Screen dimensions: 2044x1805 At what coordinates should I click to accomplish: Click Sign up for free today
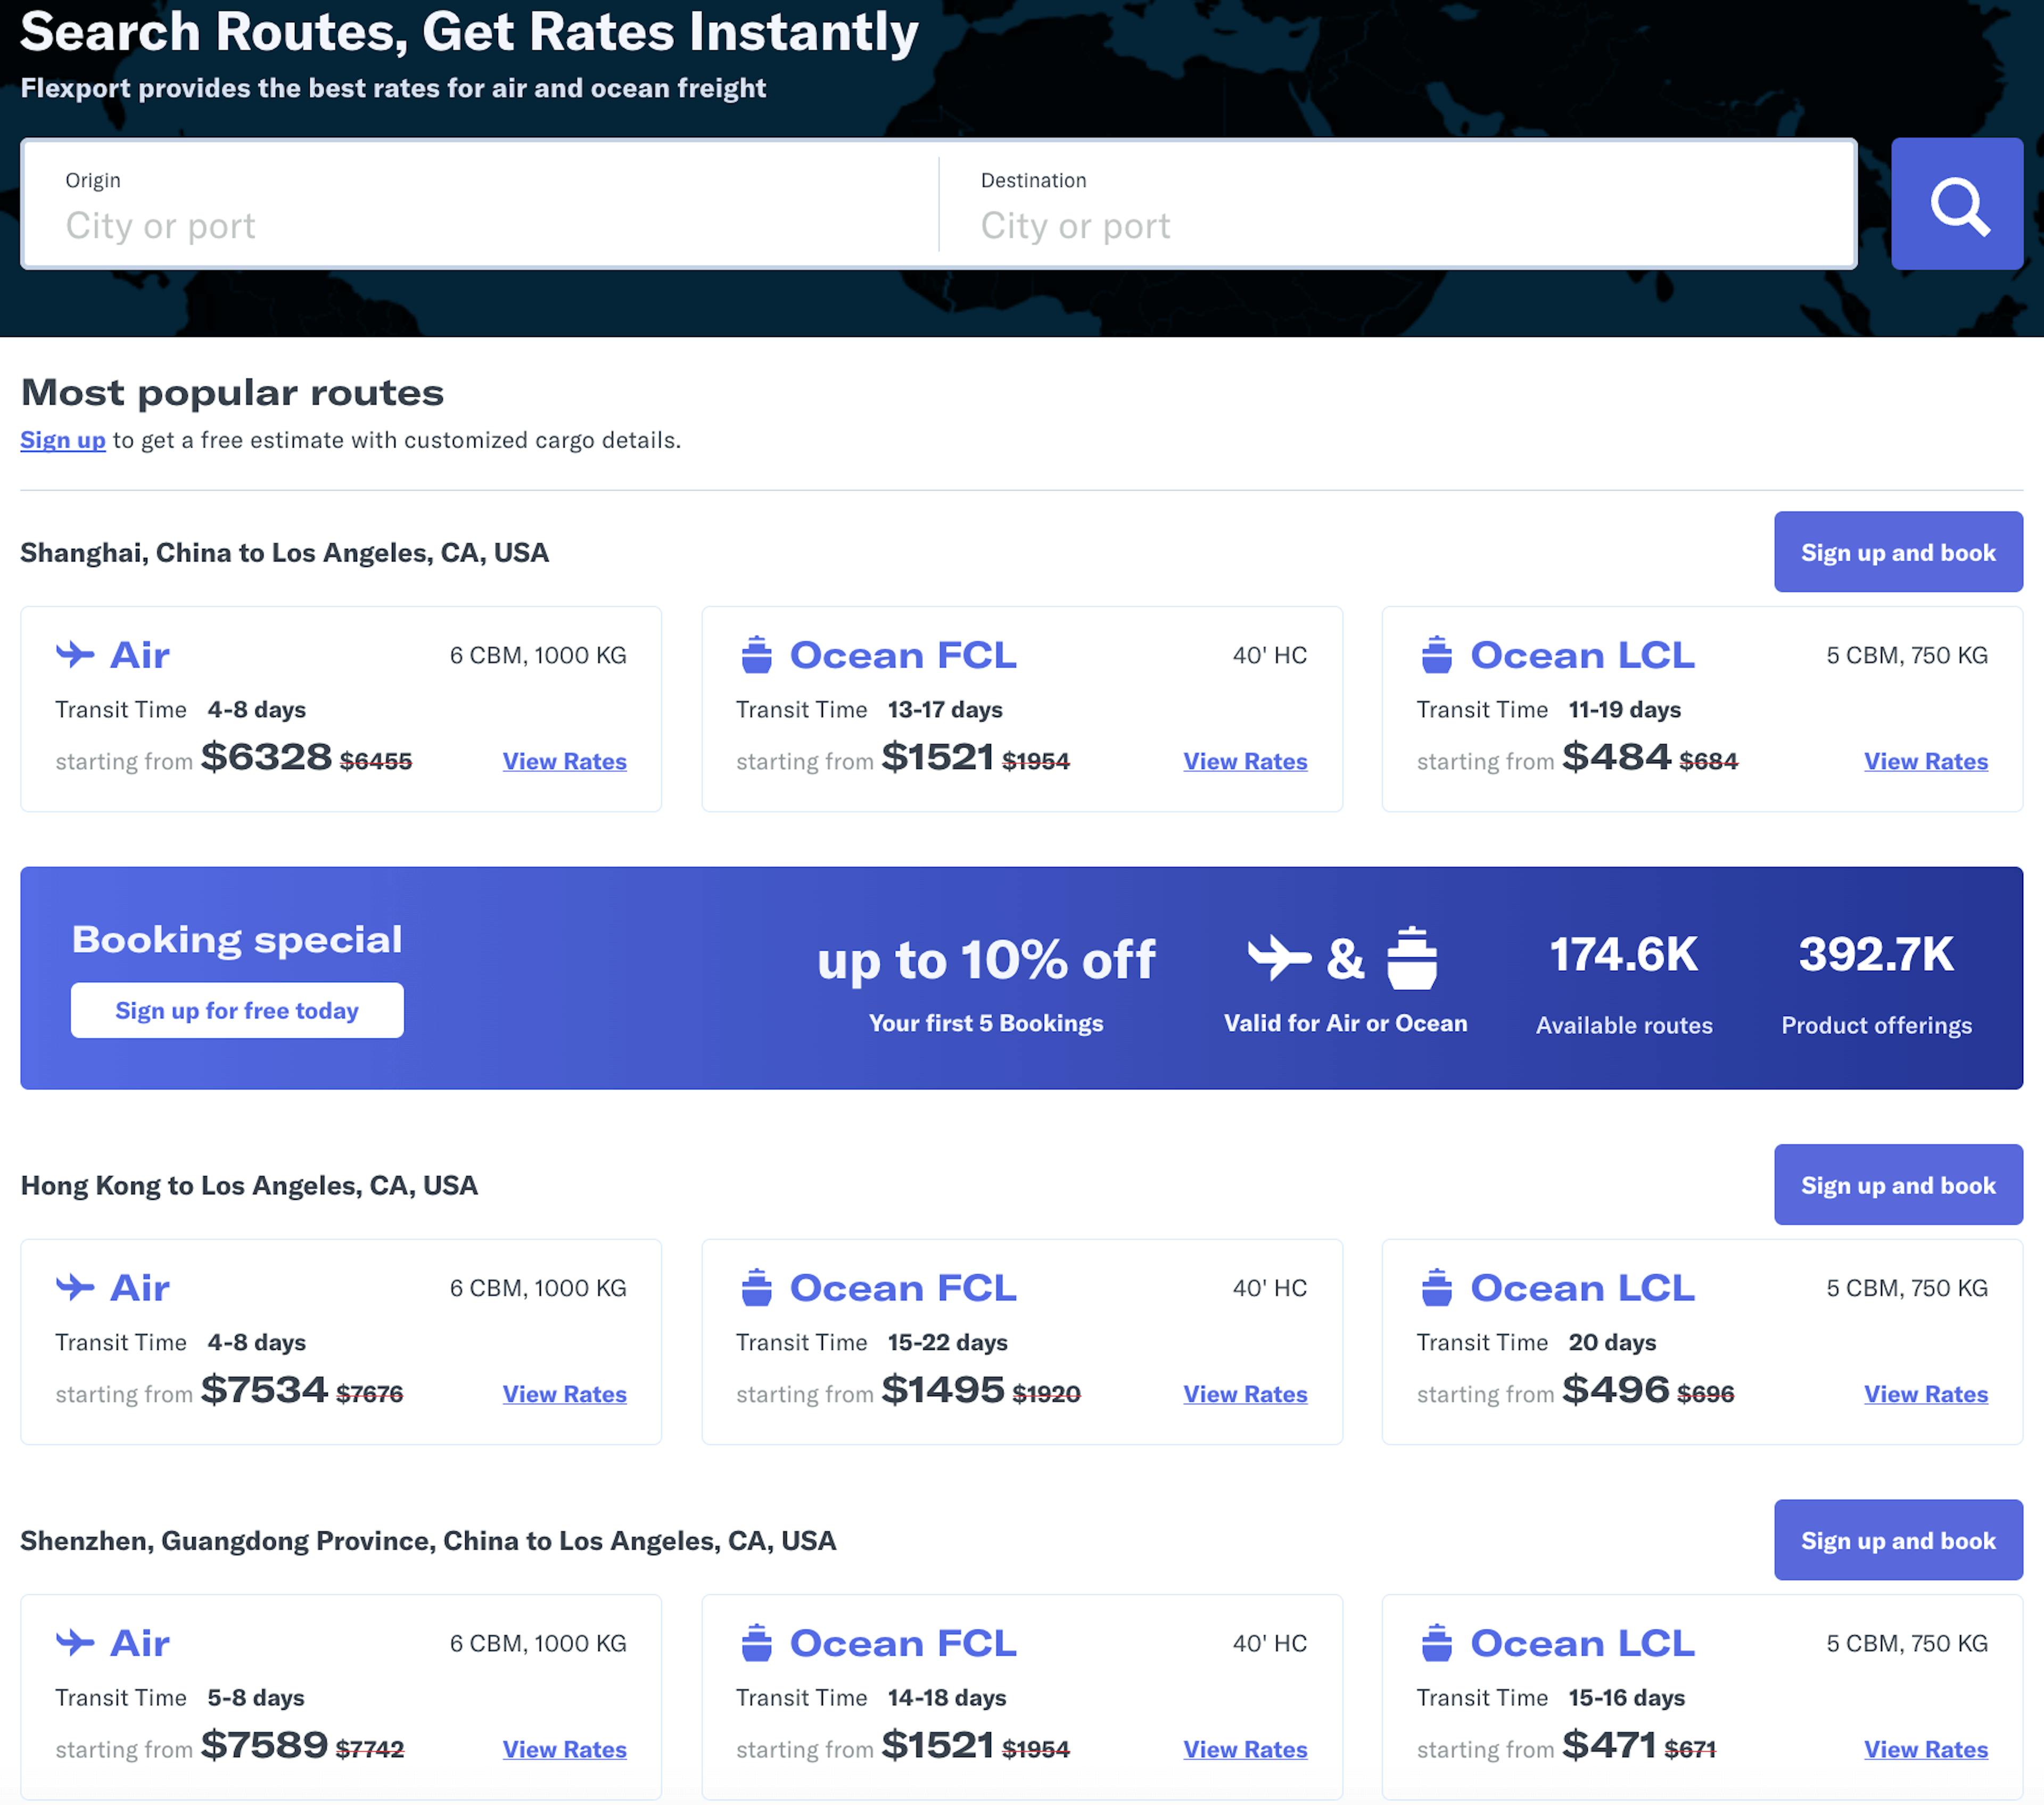tap(236, 1010)
